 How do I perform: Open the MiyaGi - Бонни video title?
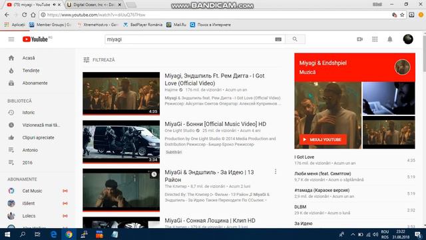(x=216, y=124)
